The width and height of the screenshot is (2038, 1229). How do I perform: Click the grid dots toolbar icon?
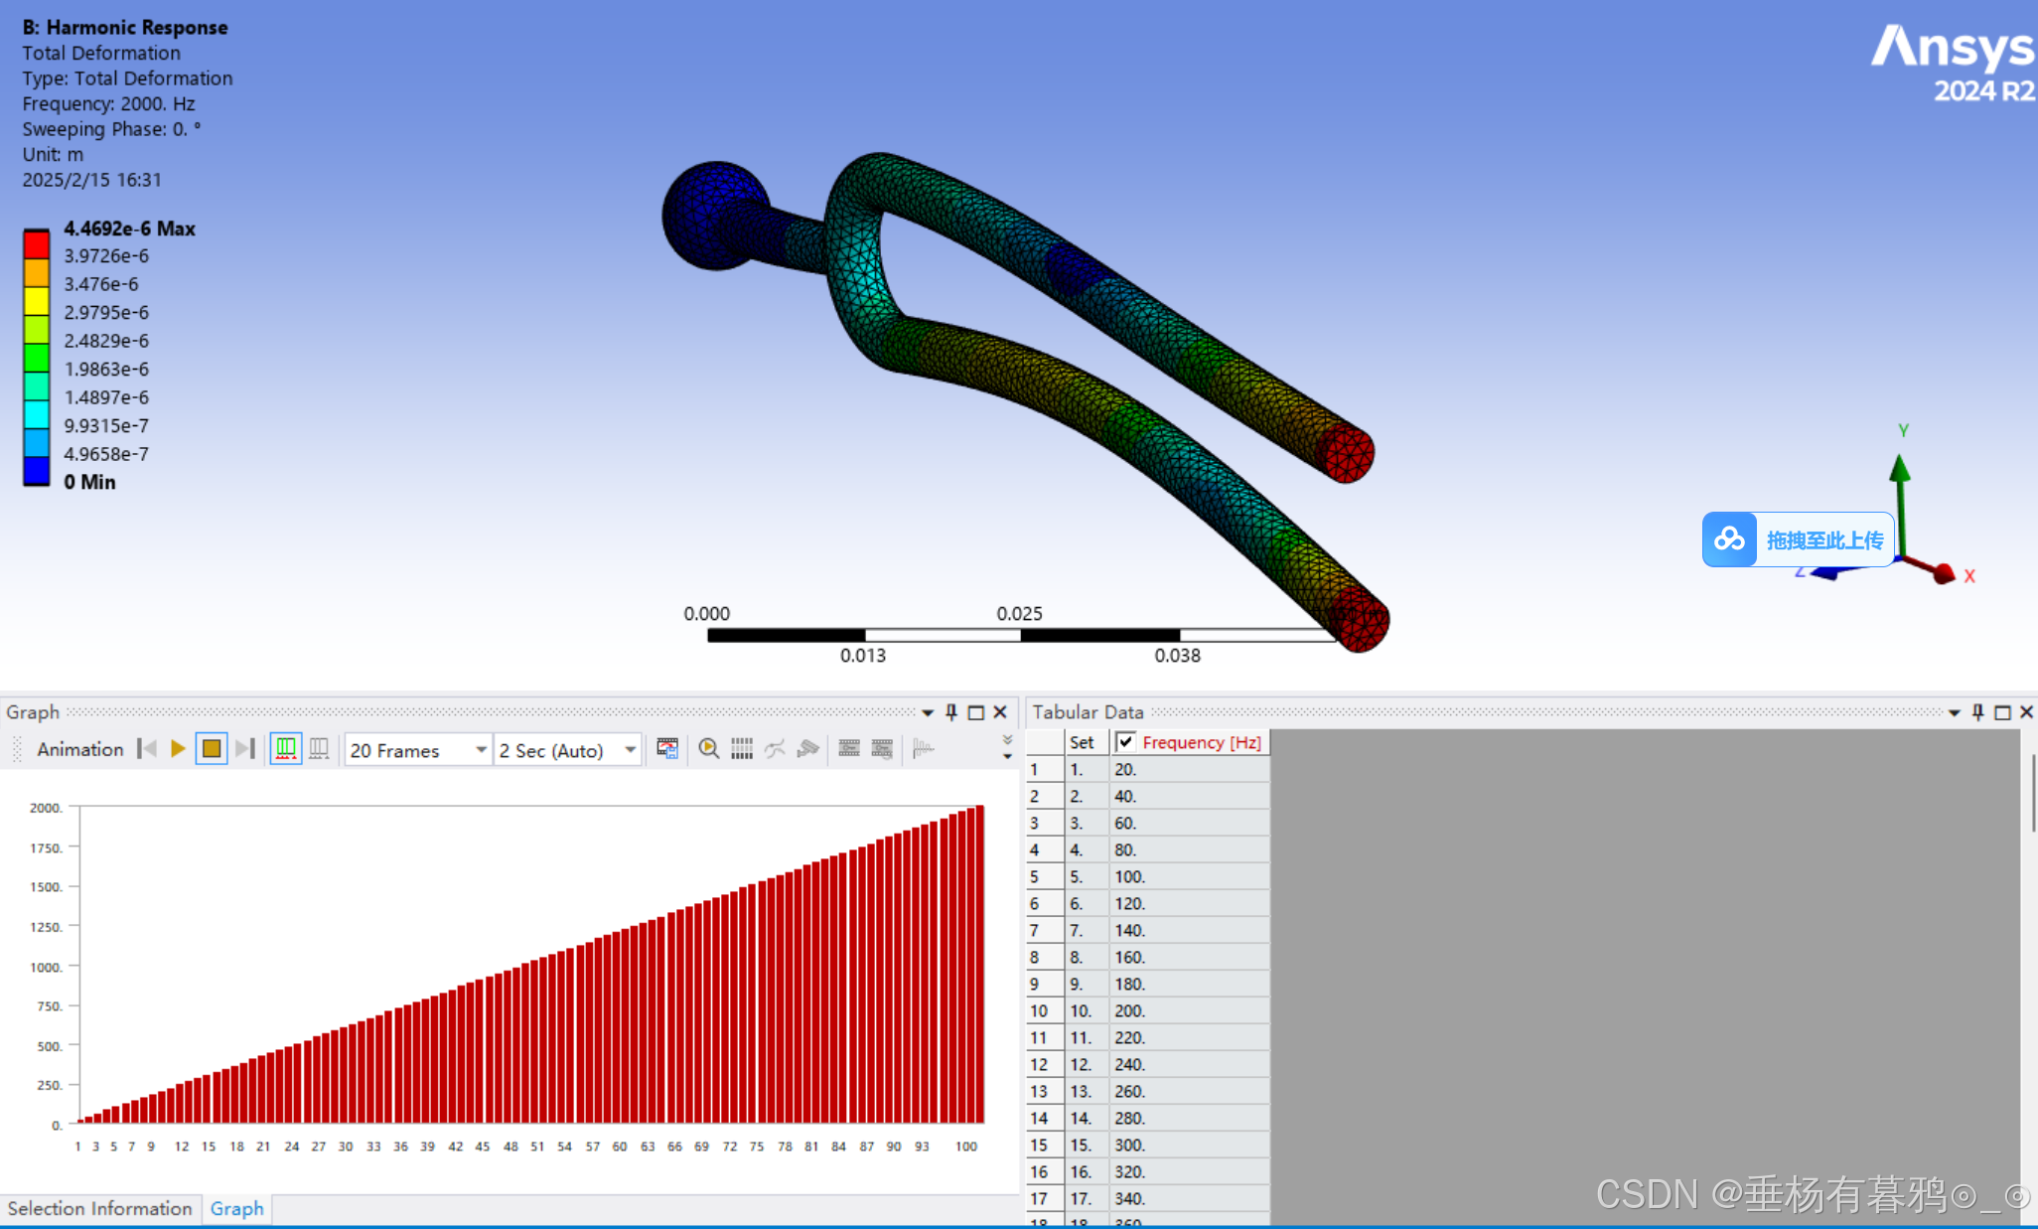tap(742, 749)
